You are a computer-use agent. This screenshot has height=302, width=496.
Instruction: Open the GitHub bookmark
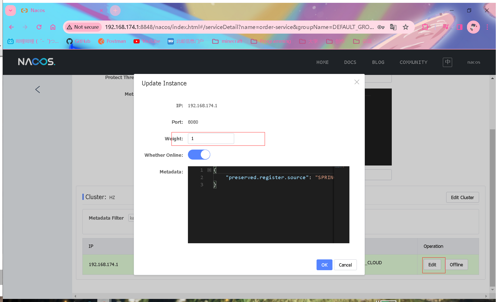point(79,41)
